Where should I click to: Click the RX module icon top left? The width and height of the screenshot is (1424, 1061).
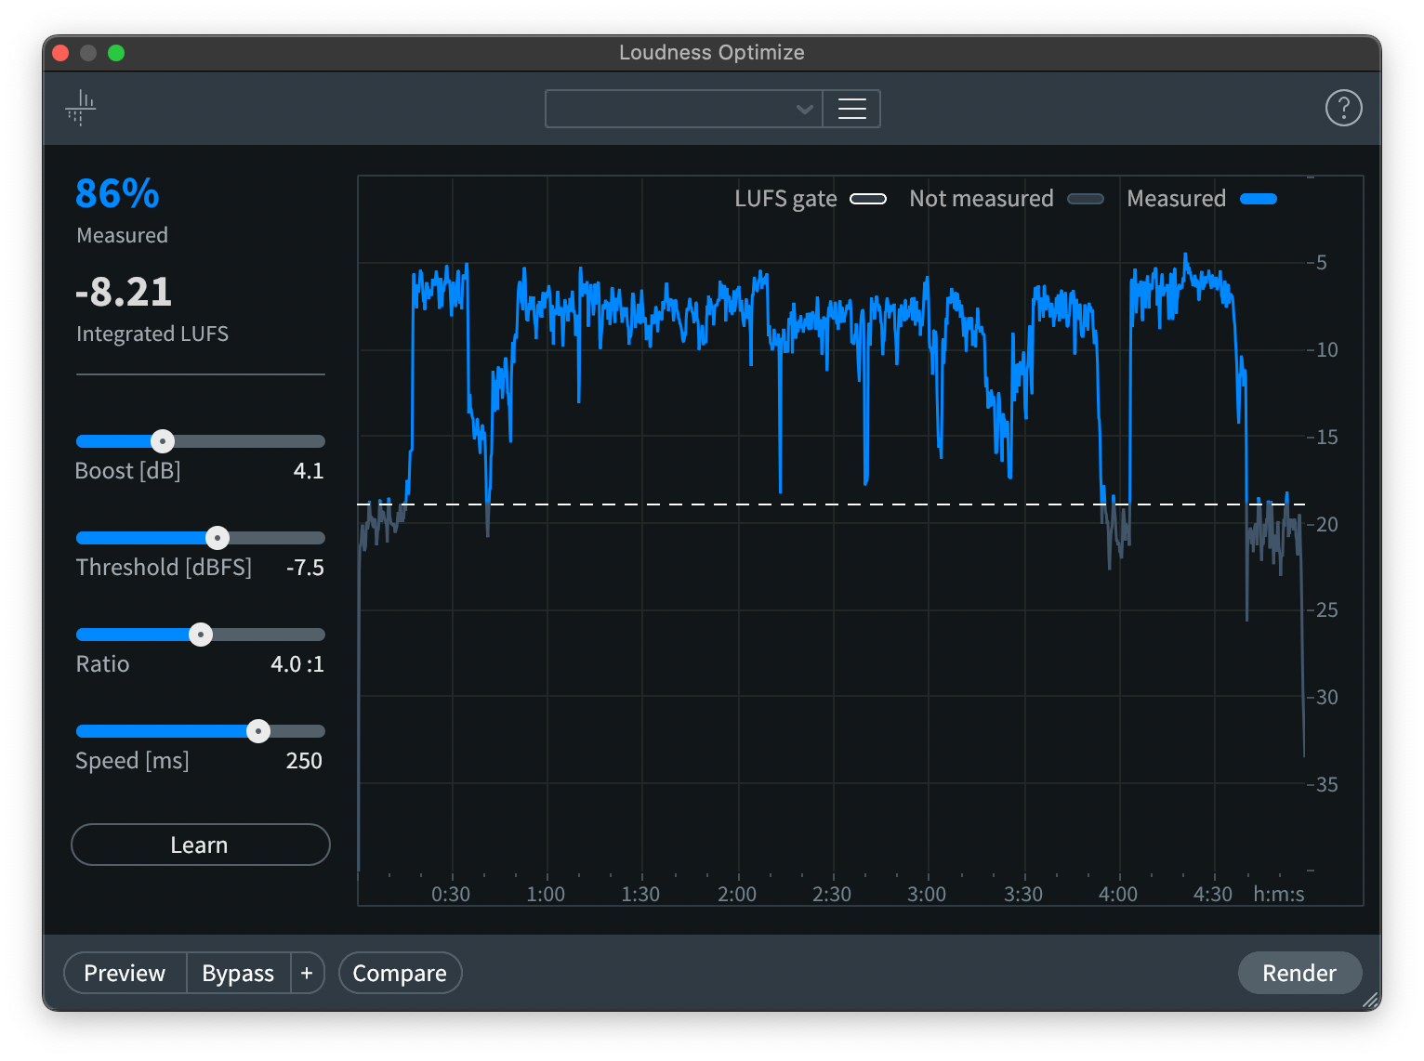[x=80, y=108]
